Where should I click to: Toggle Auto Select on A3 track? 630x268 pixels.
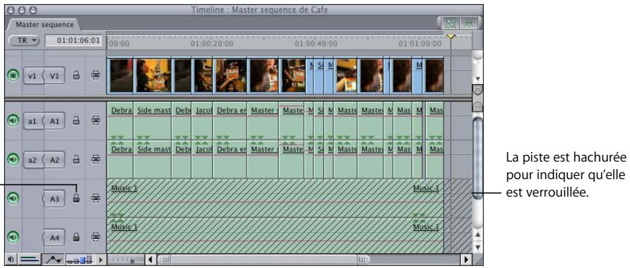(95, 198)
